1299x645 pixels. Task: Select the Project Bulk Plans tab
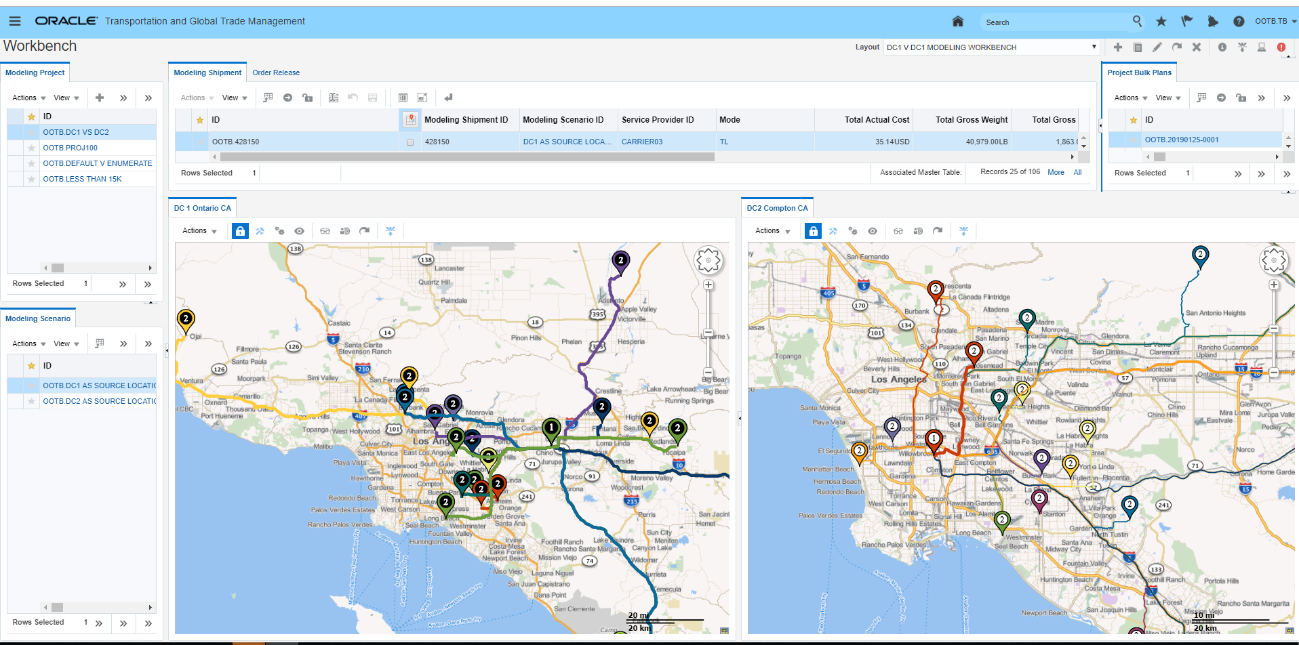point(1139,72)
